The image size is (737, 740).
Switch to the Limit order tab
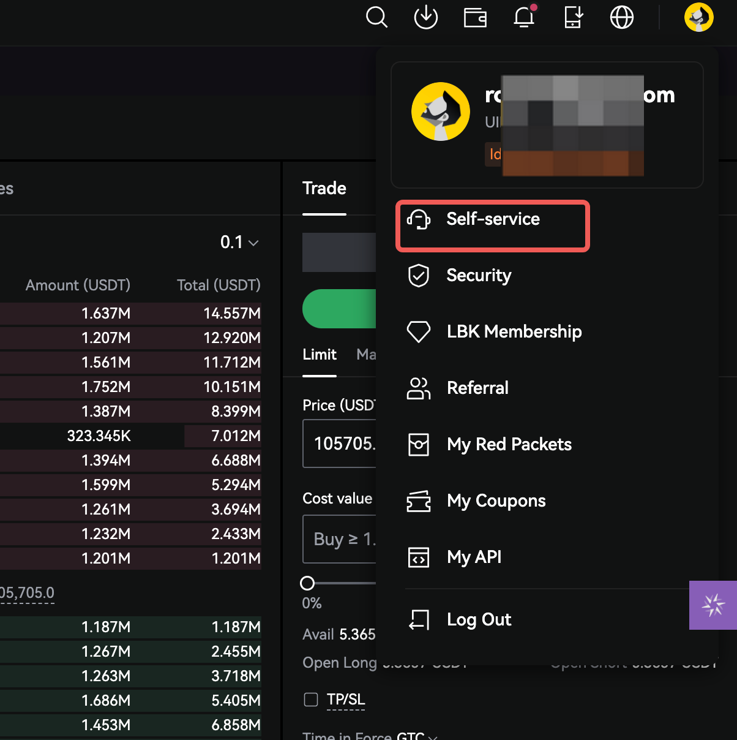coord(320,355)
